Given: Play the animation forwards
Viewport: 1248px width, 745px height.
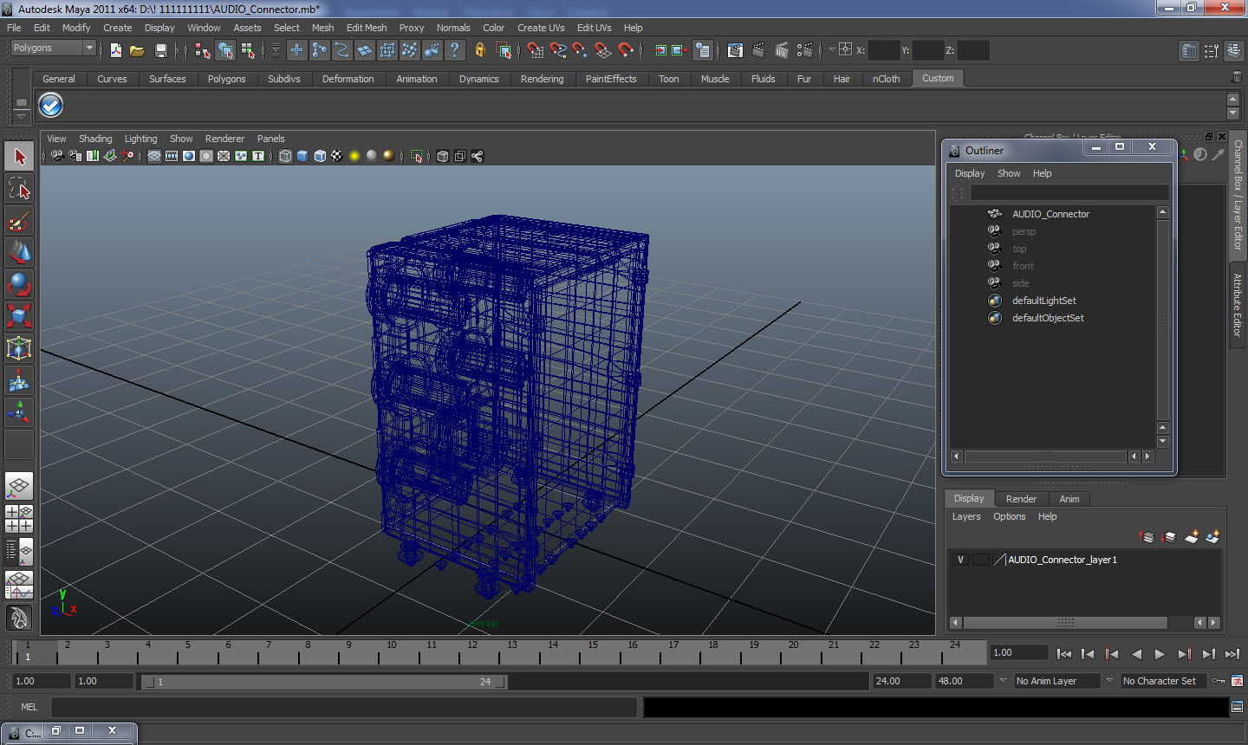Looking at the screenshot, I should (1160, 654).
